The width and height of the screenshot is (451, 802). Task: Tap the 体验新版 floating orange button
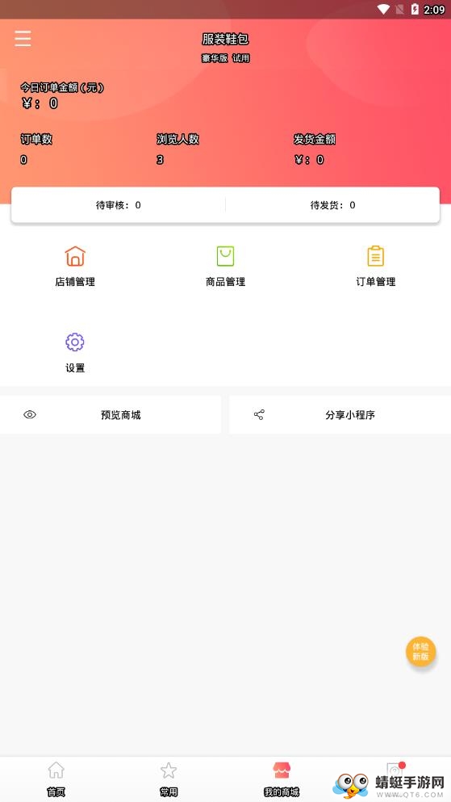(420, 651)
